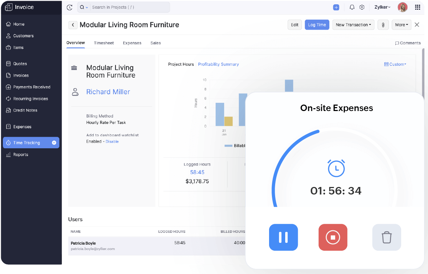Click the refresh icon near the search bar
Viewport: 428px width, 274px height.
pos(69,7)
